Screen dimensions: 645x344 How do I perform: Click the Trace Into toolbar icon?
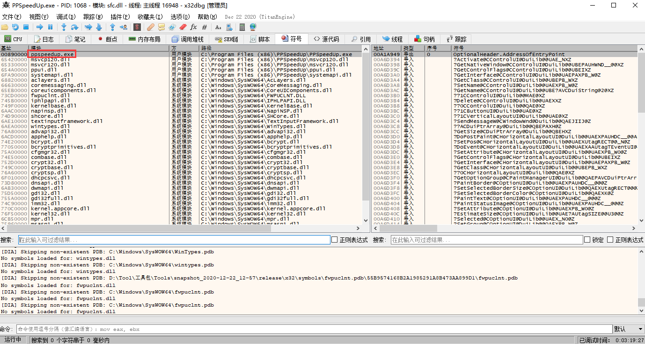coord(88,27)
